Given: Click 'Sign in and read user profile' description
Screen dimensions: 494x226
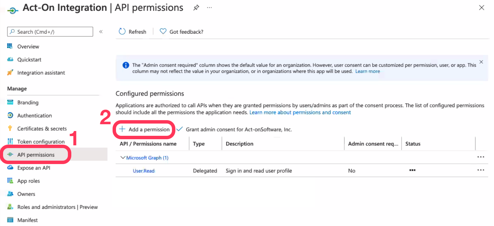Looking at the screenshot, I should point(259,171).
